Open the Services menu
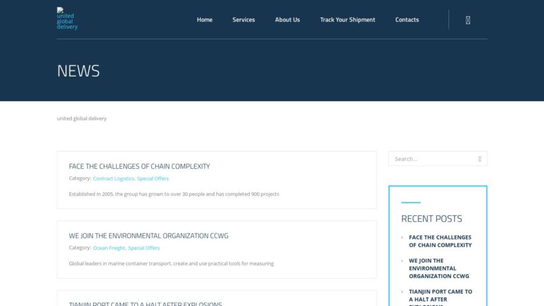 point(243,20)
